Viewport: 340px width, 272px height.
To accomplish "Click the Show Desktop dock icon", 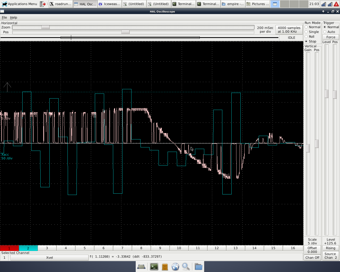I will (x=141, y=267).
